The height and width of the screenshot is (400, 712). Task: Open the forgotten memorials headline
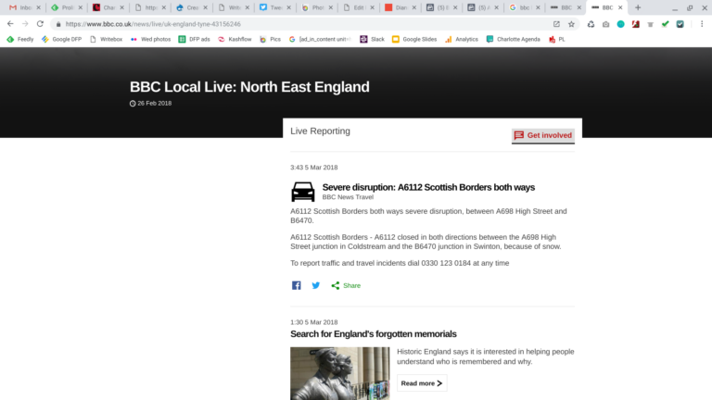(x=374, y=334)
